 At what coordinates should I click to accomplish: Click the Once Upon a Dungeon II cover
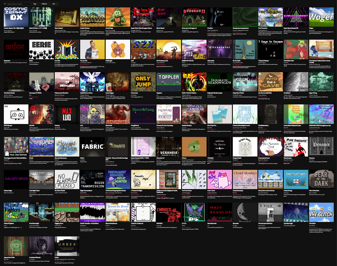click(x=194, y=17)
